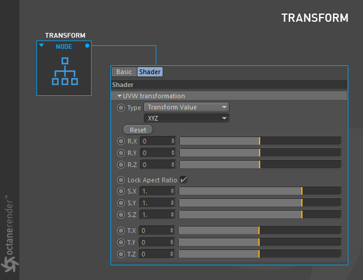The width and height of the screenshot is (363, 280).
Task: Click the Octane Render logo
Action: (x=9, y=234)
